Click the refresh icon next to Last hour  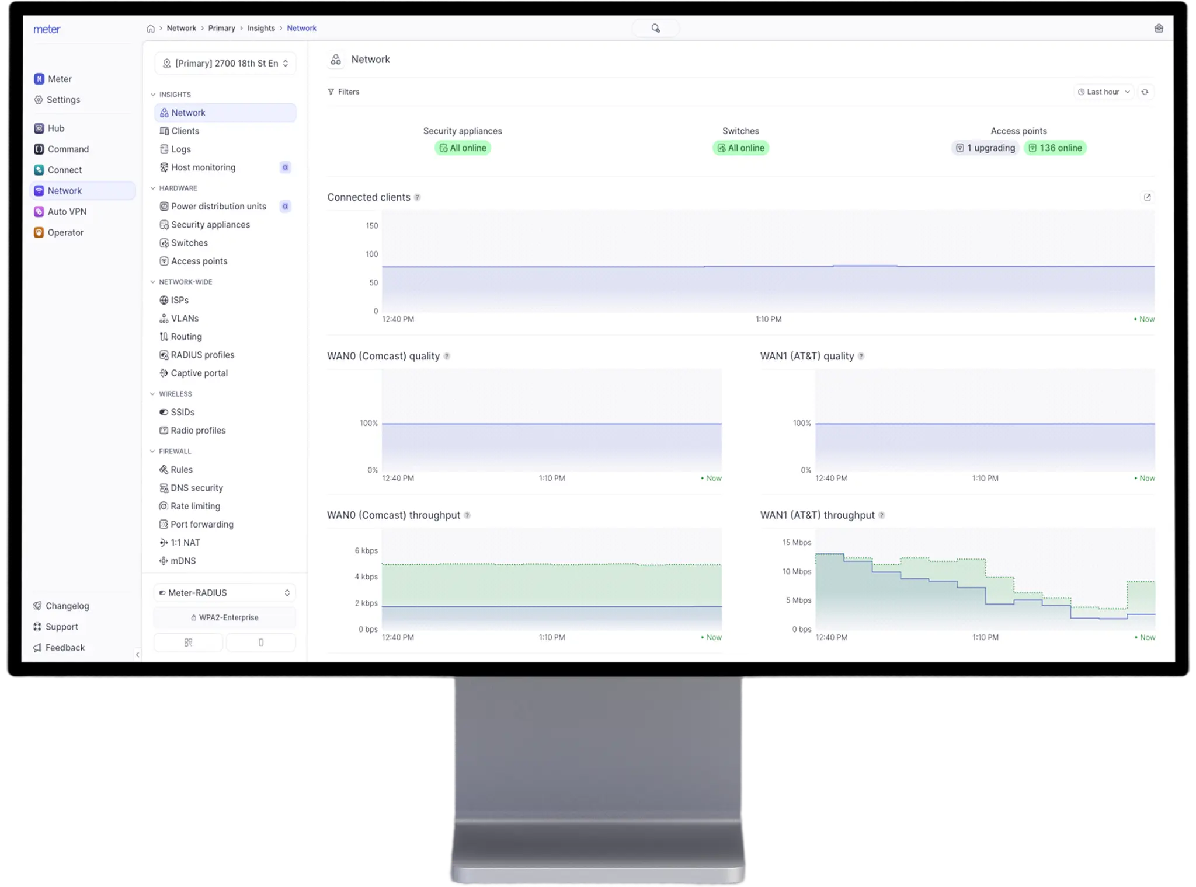pyautogui.click(x=1145, y=92)
